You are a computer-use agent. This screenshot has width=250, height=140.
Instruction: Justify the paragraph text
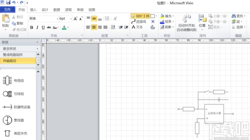pyautogui.click(x=105, y=27)
